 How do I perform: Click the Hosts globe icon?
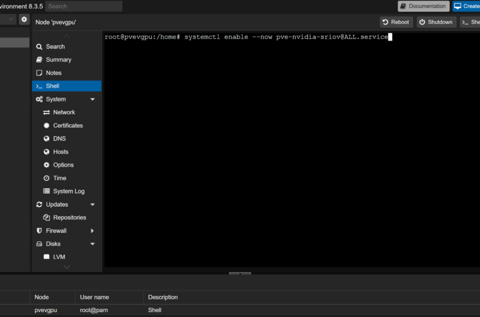tap(46, 152)
